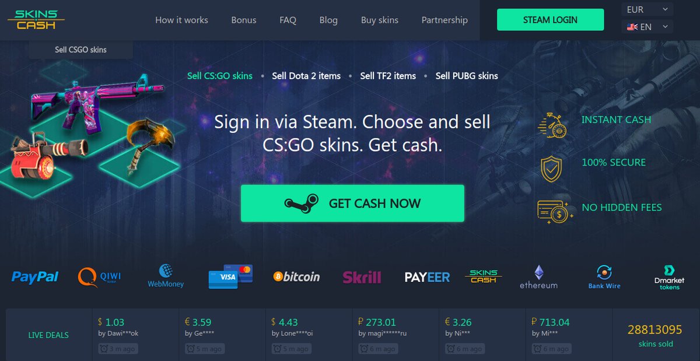Choose the Skrill payment logo

[362, 277]
